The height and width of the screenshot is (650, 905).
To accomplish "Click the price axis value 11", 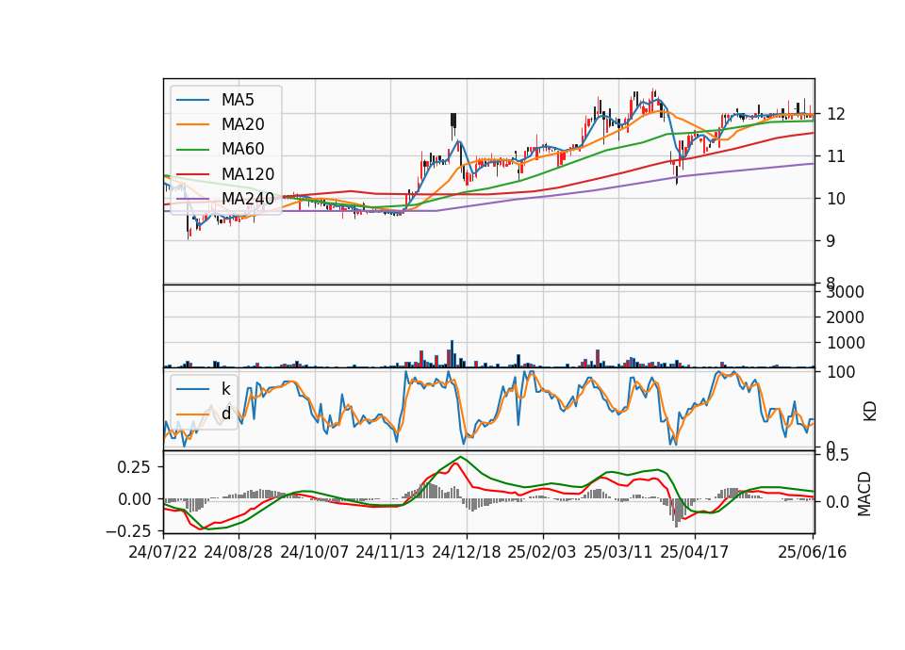I will (836, 156).
